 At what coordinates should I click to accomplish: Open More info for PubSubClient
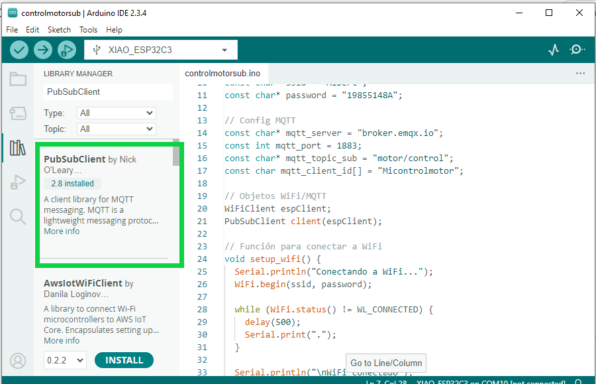62,231
